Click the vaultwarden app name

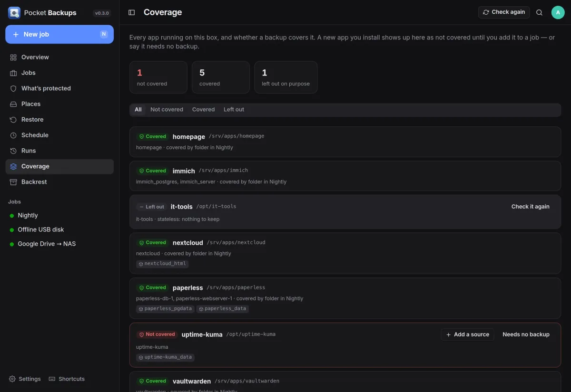[x=192, y=381]
